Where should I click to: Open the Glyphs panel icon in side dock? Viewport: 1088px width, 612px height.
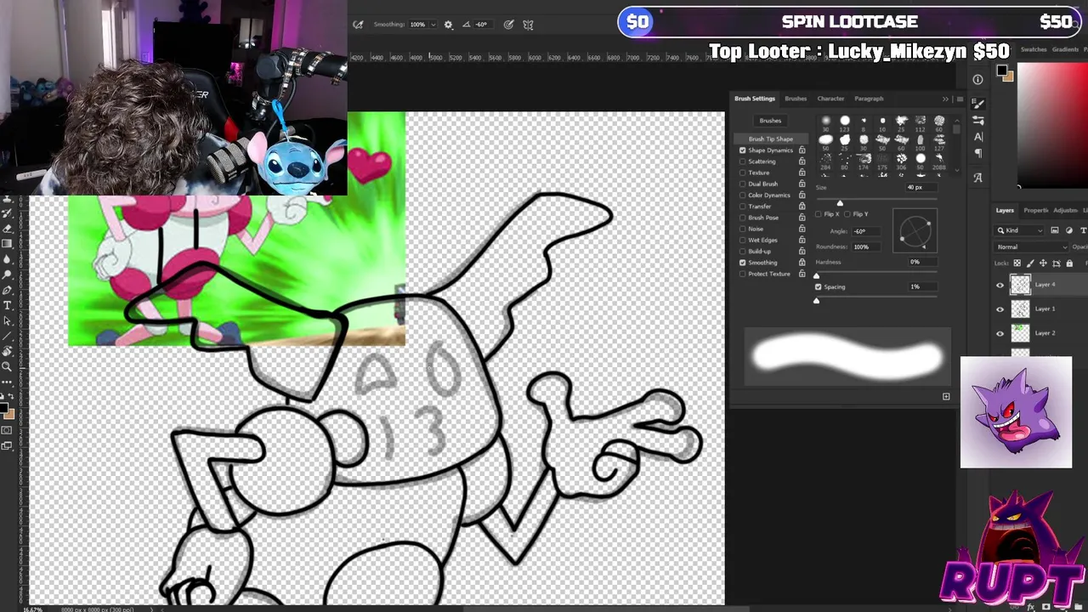(977, 178)
